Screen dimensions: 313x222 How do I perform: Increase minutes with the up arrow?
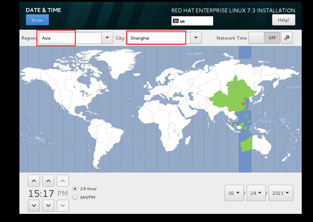(48, 181)
